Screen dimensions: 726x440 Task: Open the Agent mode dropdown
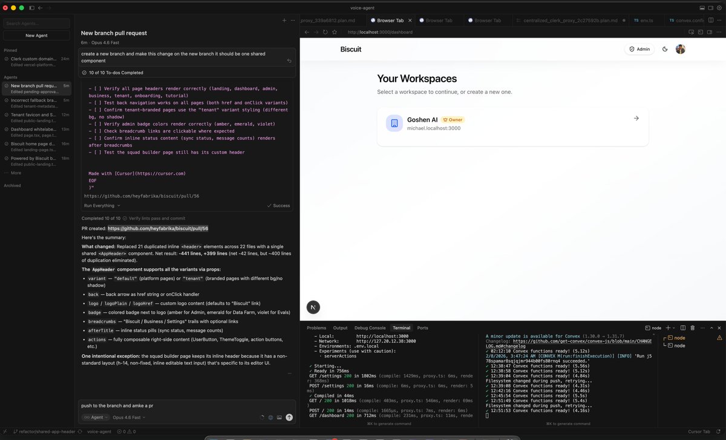[x=96, y=417]
